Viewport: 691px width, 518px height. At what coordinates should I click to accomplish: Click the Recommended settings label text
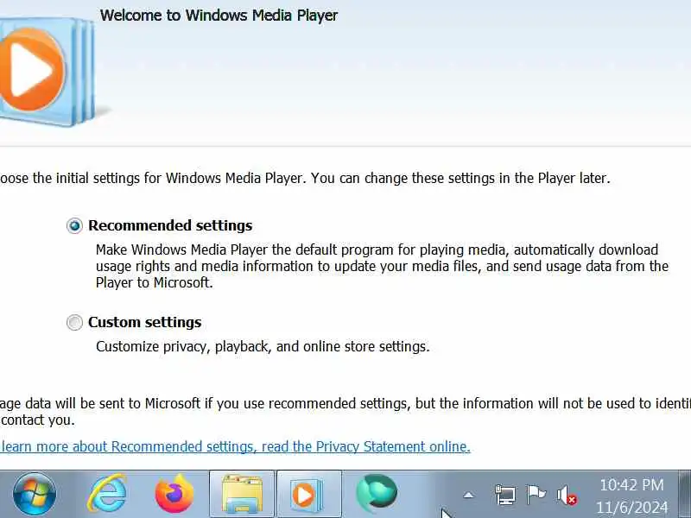point(170,225)
